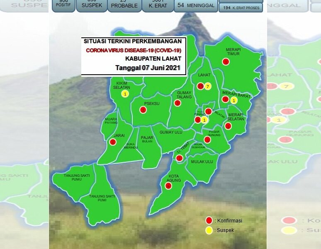This screenshot has height=249, width=321.
Task: Click the red marker in Merapi Timur
Action: point(226,61)
